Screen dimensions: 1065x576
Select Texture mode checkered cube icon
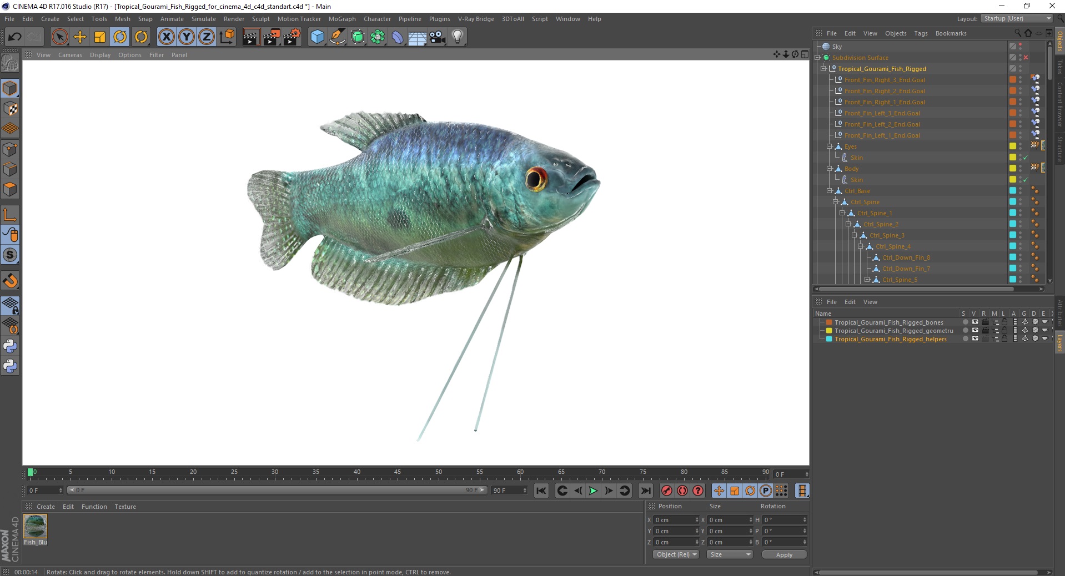[10, 109]
